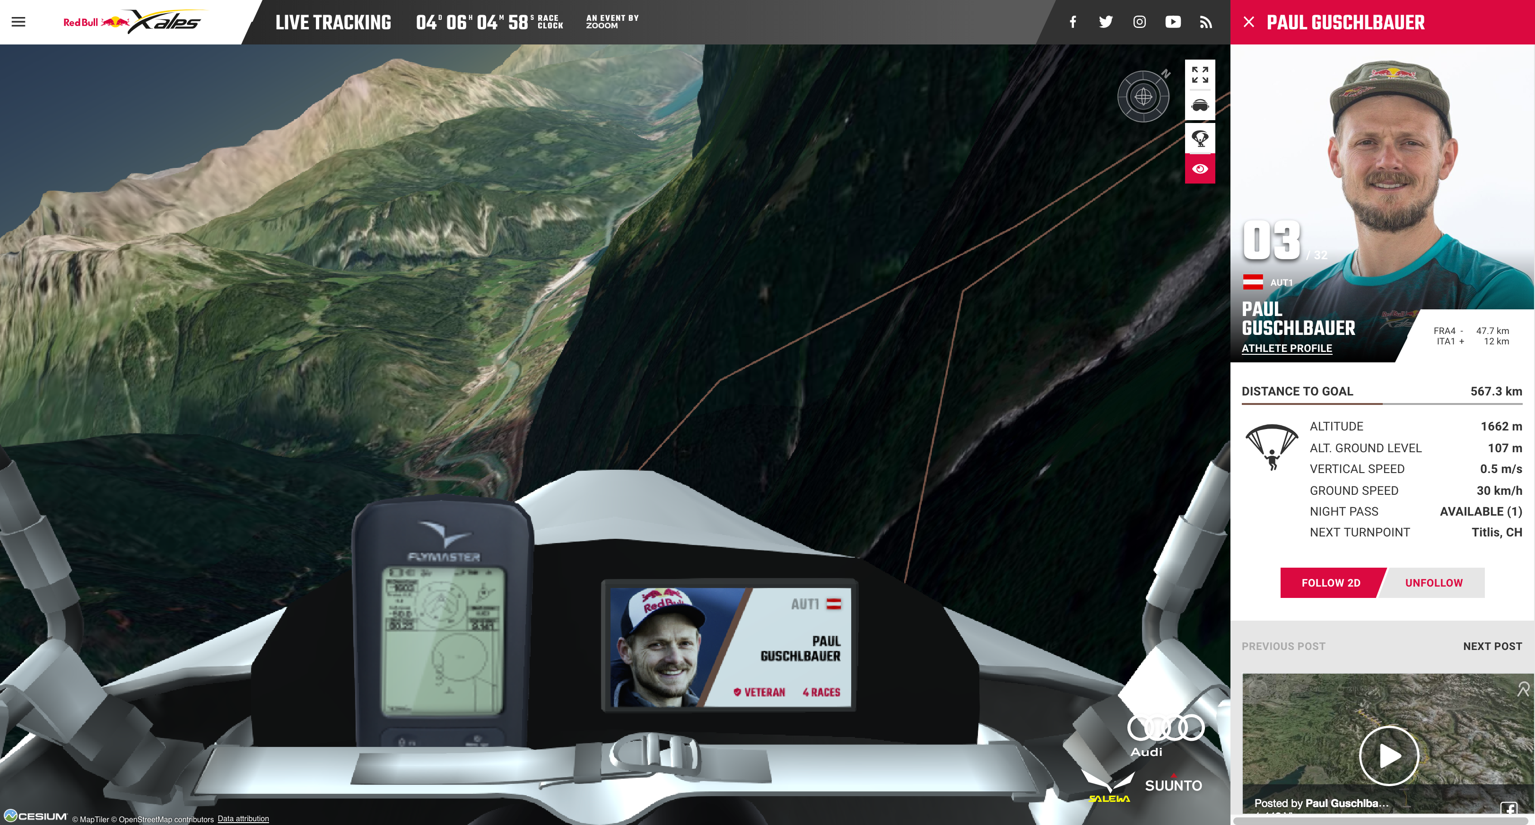Click the ALT. GROUND LEVEL 107 m value

coord(1505,448)
